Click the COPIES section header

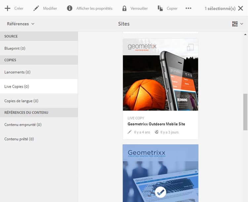[x=39, y=60]
